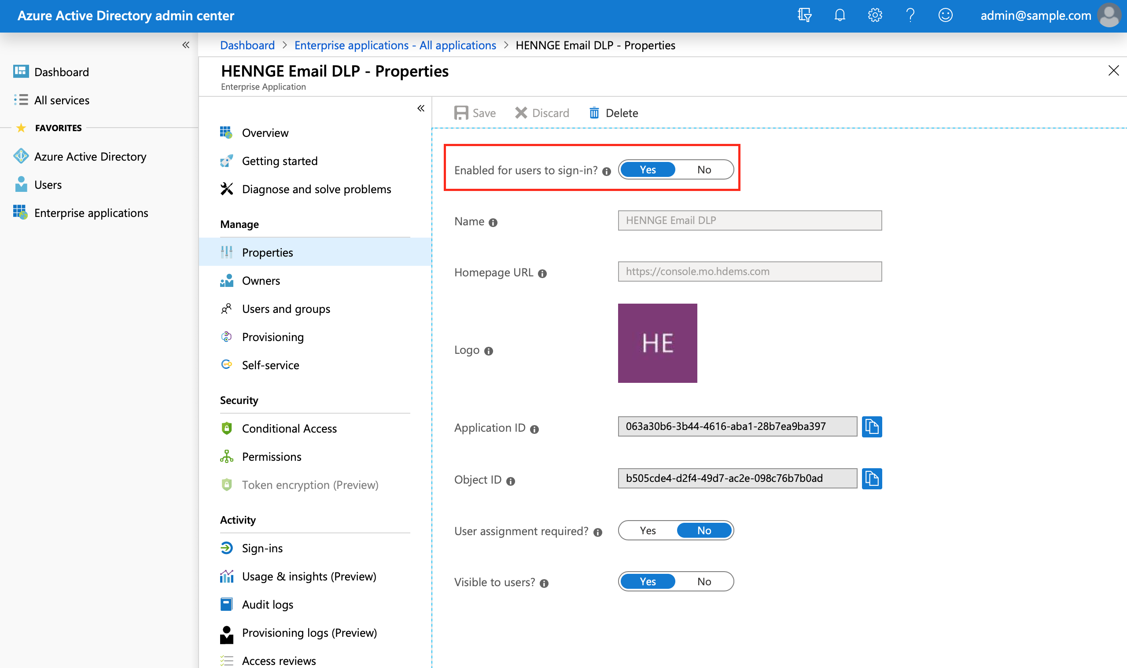Screen dimensions: 1127x668
Task: Open Diagnose and solve problems
Action: pyautogui.click(x=315, y=189)
